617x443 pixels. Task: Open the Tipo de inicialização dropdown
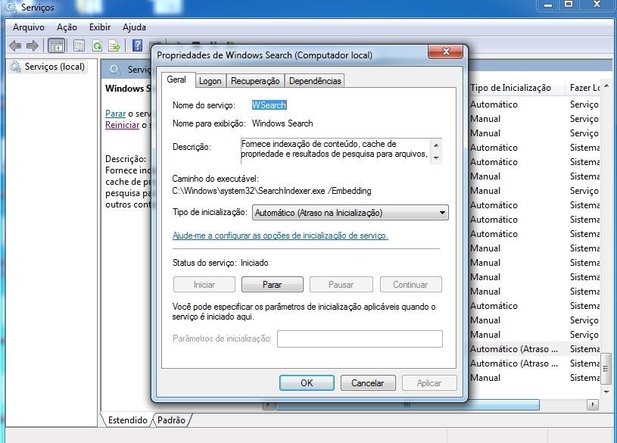pos(351,213)
